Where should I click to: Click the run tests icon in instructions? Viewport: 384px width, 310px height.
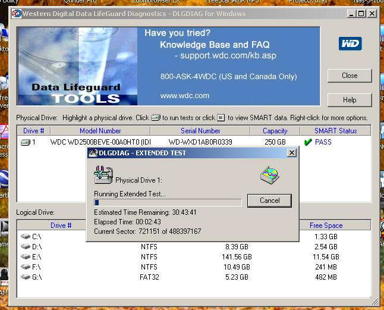pos(156,118)
